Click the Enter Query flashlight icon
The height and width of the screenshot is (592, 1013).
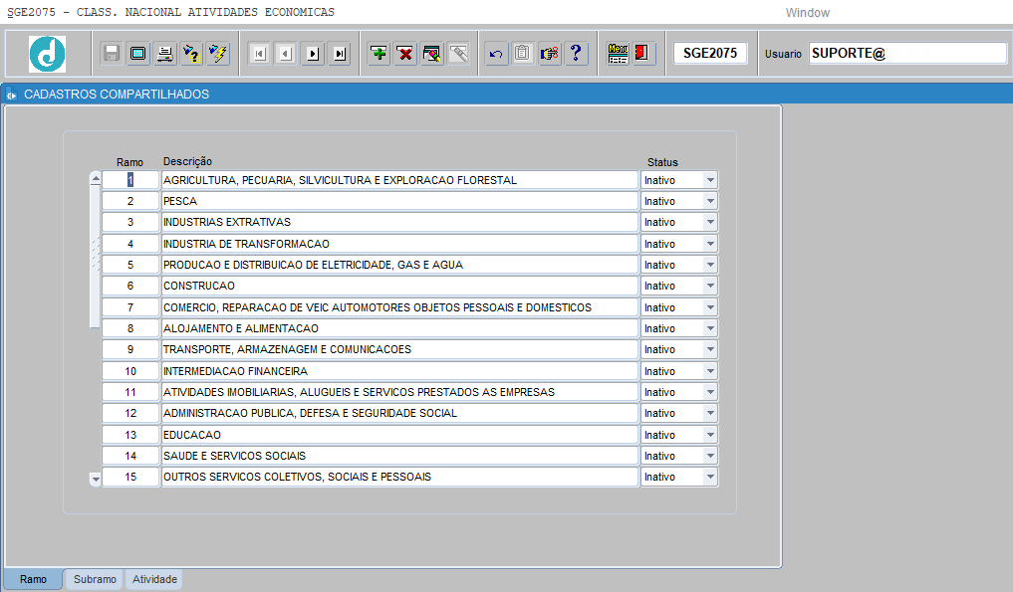pyautogui.click(x=191, y=53)
